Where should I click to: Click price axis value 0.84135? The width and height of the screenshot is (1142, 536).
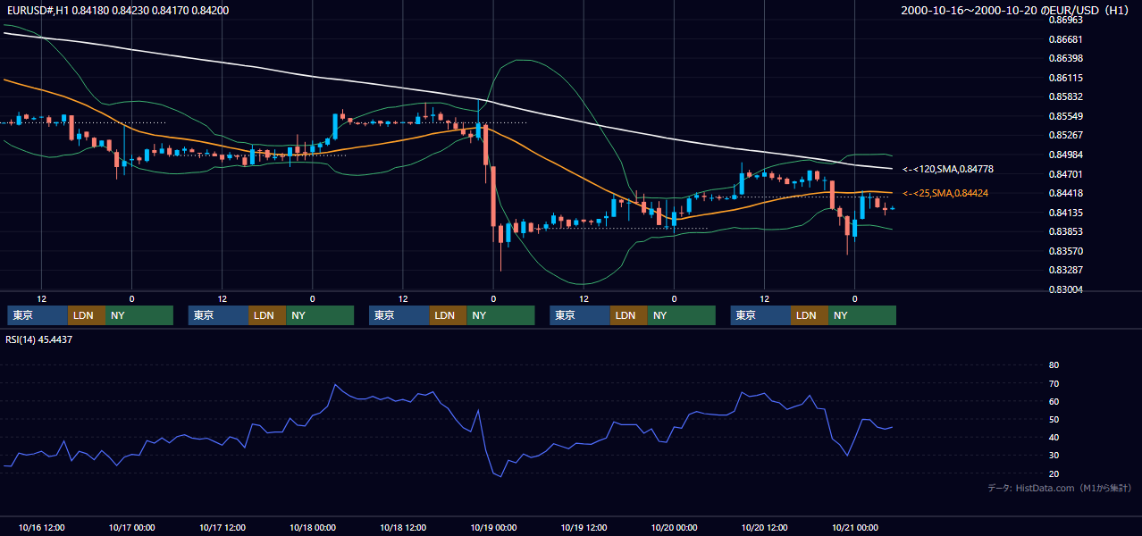click(x=1065, y=213)
